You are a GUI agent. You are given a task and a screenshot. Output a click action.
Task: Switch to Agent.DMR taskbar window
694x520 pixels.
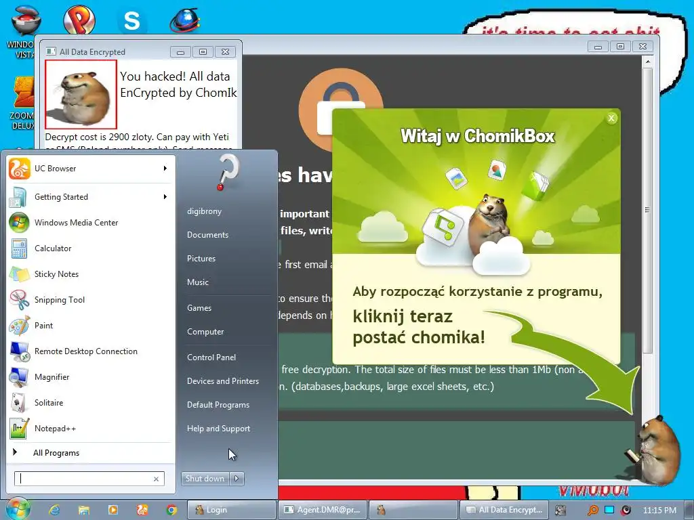pyautogui.click(x=322, y=510)
